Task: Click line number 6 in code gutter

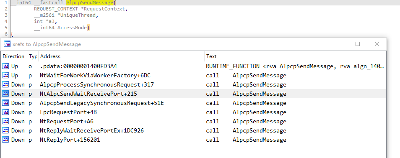Action: click(x=6, y=34)
